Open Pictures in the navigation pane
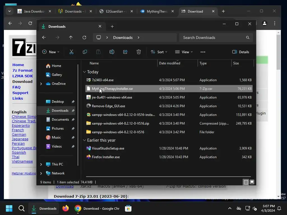The height and width of the screenshot is (215, 287). [58, 128]
